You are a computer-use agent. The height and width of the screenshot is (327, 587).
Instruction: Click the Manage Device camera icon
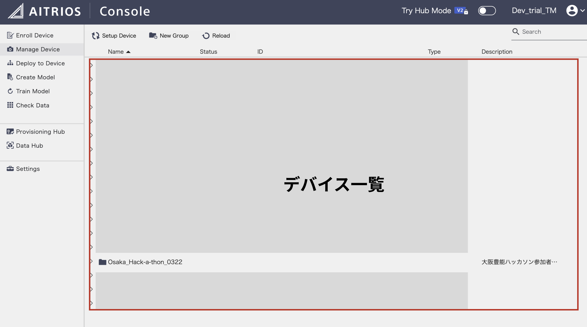coord(10,49)
